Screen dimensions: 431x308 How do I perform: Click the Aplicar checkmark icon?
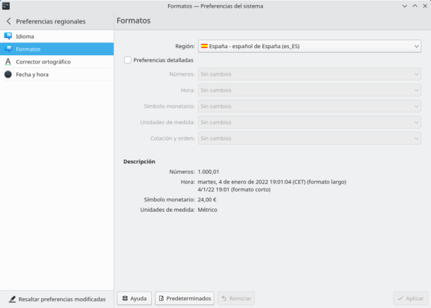(401, 298)
